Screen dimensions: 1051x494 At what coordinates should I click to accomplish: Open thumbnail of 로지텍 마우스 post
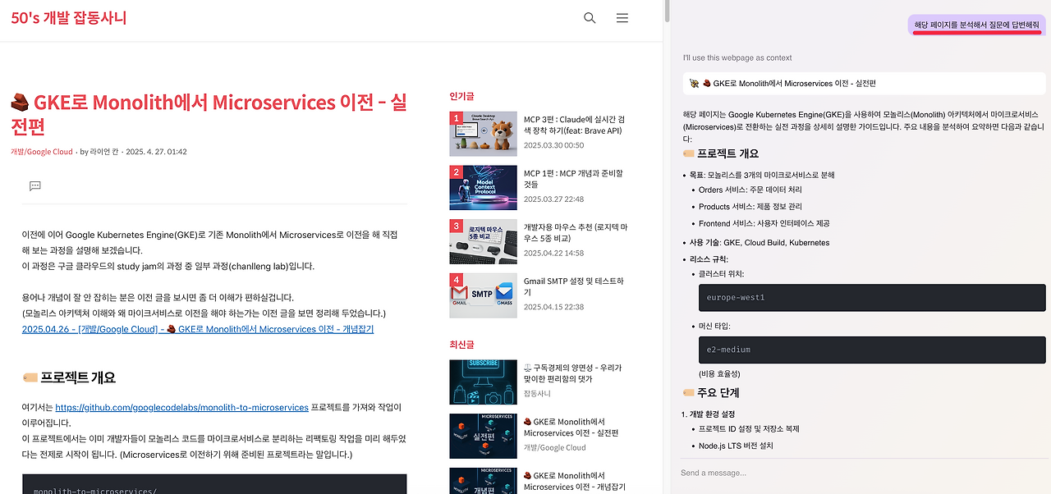[484, 241]
